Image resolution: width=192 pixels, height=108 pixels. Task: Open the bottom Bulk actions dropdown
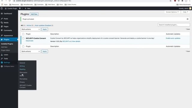[31, 51]
